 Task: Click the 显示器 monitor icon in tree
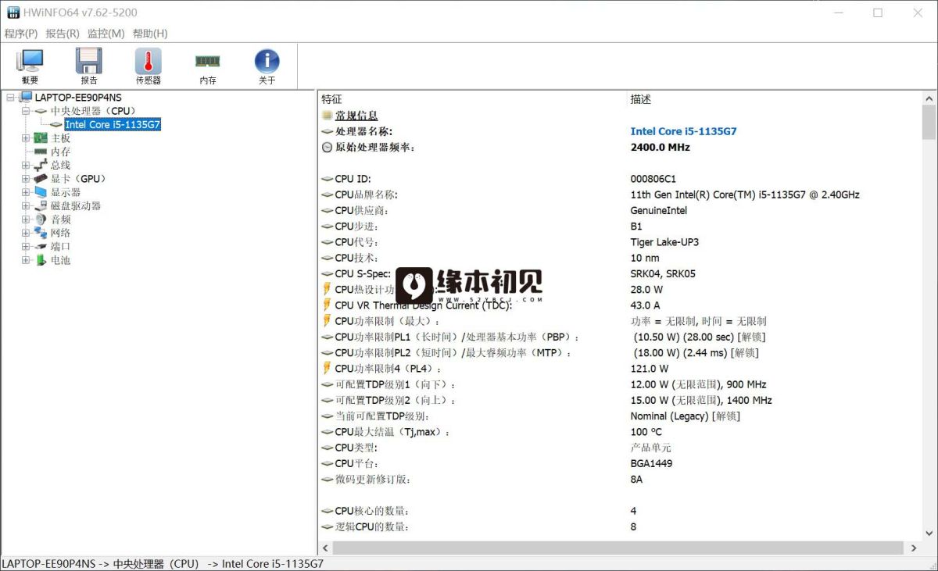click(x=41, y=192)
